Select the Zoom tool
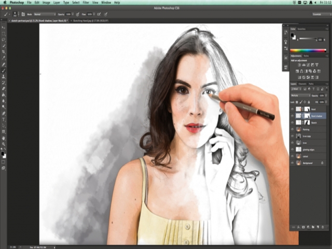The image size is (332, 249). (x=4, y=144)
